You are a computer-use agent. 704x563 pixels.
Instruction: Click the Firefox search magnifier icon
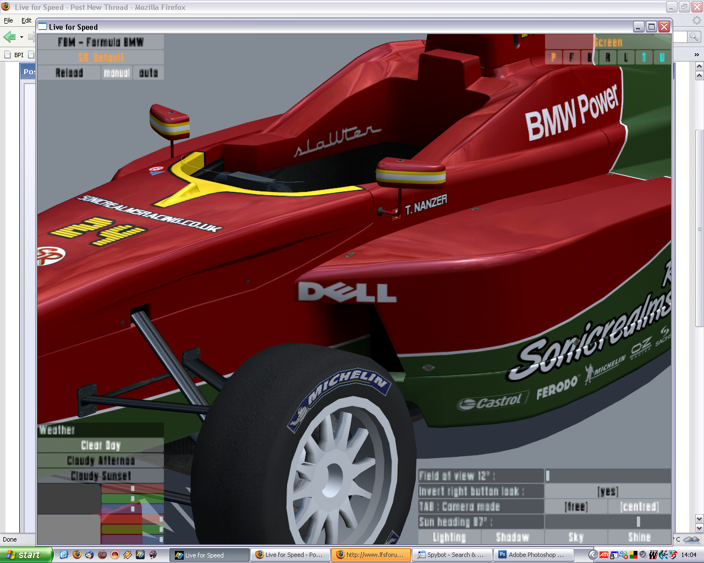click(x=694, y=37)
